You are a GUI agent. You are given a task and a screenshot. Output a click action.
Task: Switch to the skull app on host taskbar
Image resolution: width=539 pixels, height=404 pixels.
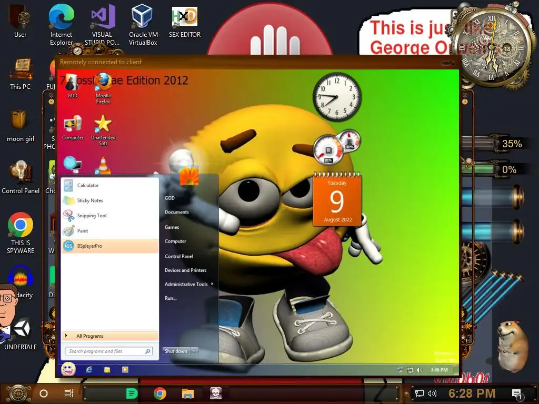tap(215, 393)
